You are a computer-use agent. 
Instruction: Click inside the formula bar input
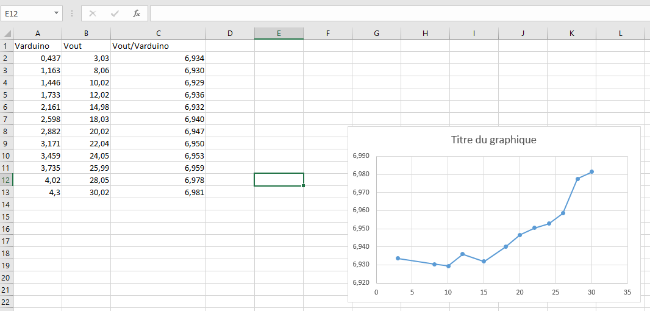399,13
